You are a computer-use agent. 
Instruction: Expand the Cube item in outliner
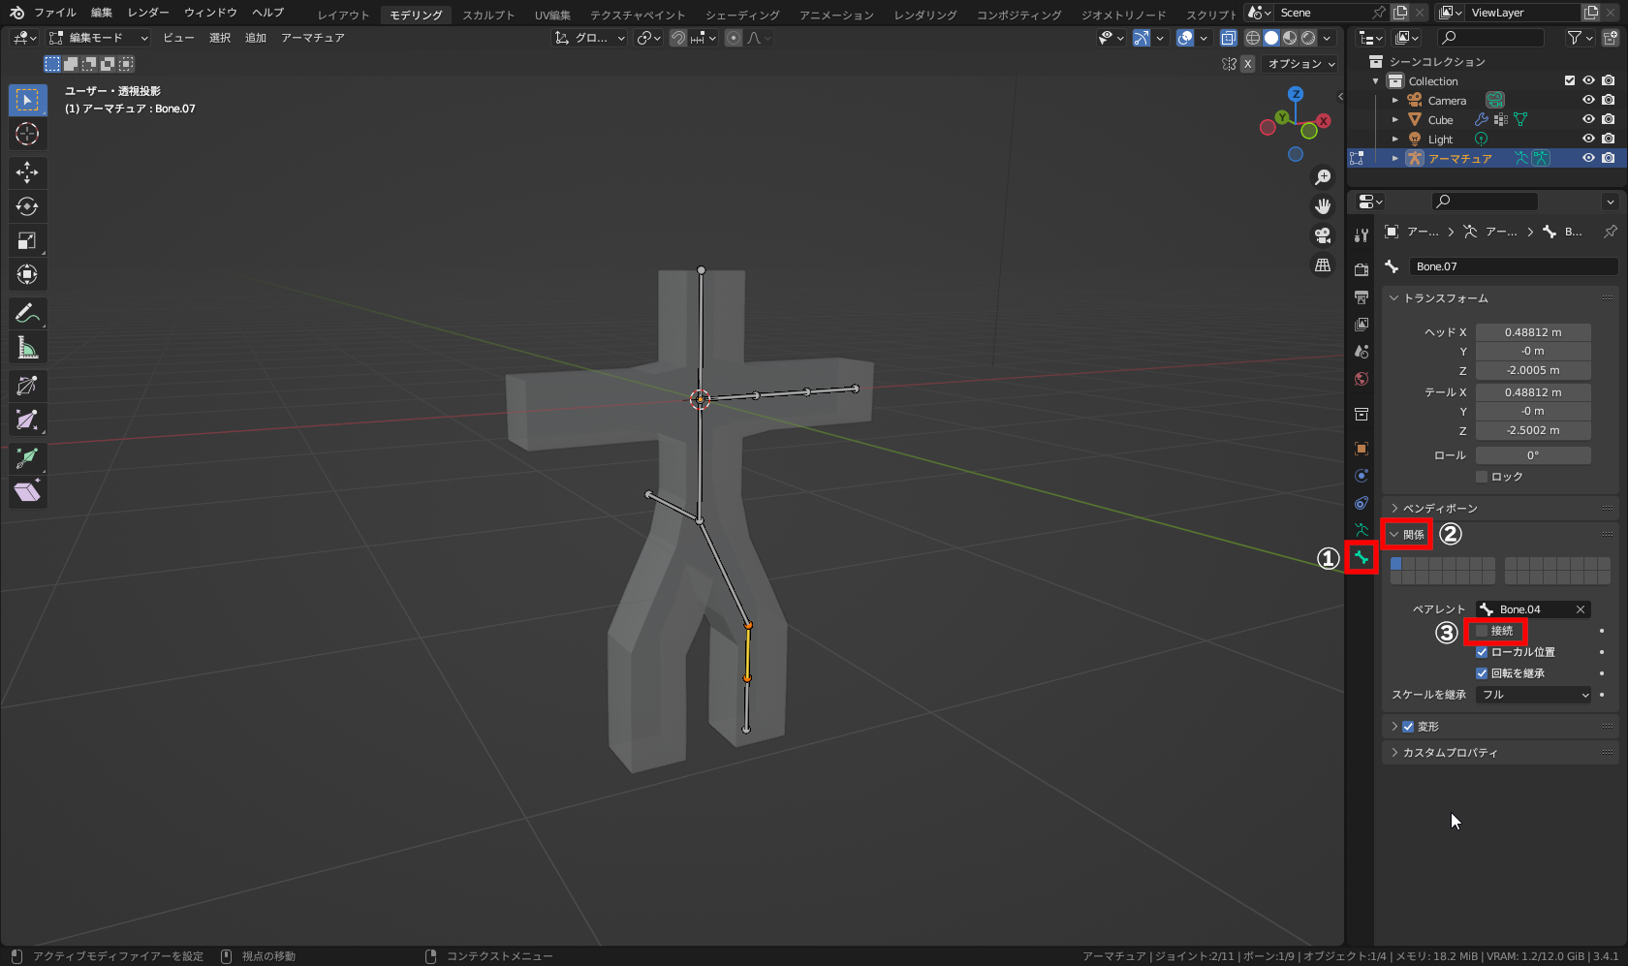[1395, 120]
